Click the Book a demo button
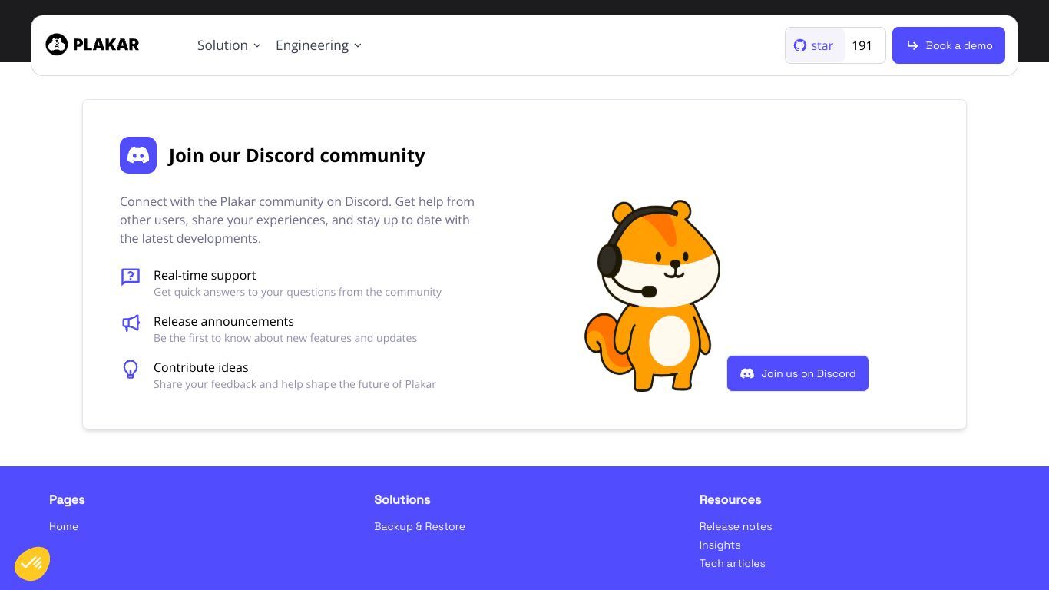The width and height of the screenshot is (1049, 590). 948,45
